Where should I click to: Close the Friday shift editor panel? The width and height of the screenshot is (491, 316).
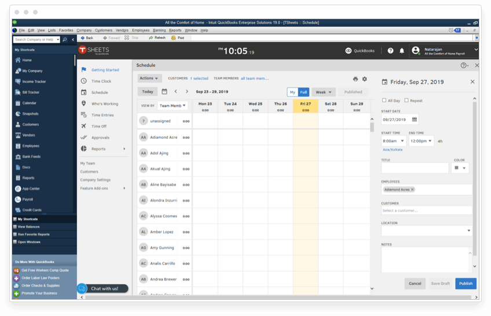pyautogui.click(x=472, y=82)
